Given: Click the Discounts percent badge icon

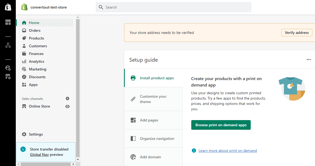Looking at the screenshot, I should click(x=24, y=77).
